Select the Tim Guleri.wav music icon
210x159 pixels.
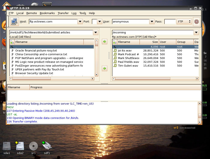(115, 66)
